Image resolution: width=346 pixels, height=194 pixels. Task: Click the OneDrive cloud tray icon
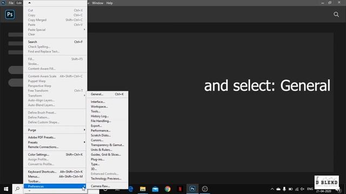tap(278, 189)
